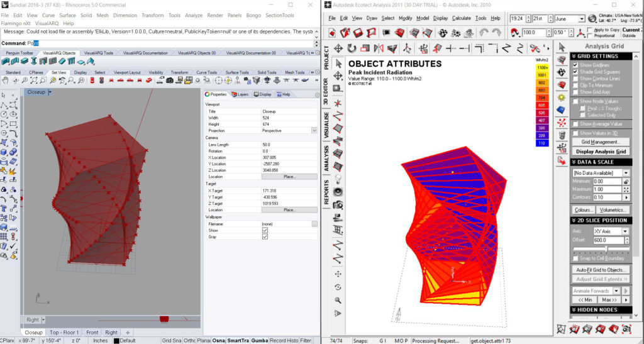
Task: Toggle wallpaper Gray checkbox in Rhino Properties
Action: (265, 237)
